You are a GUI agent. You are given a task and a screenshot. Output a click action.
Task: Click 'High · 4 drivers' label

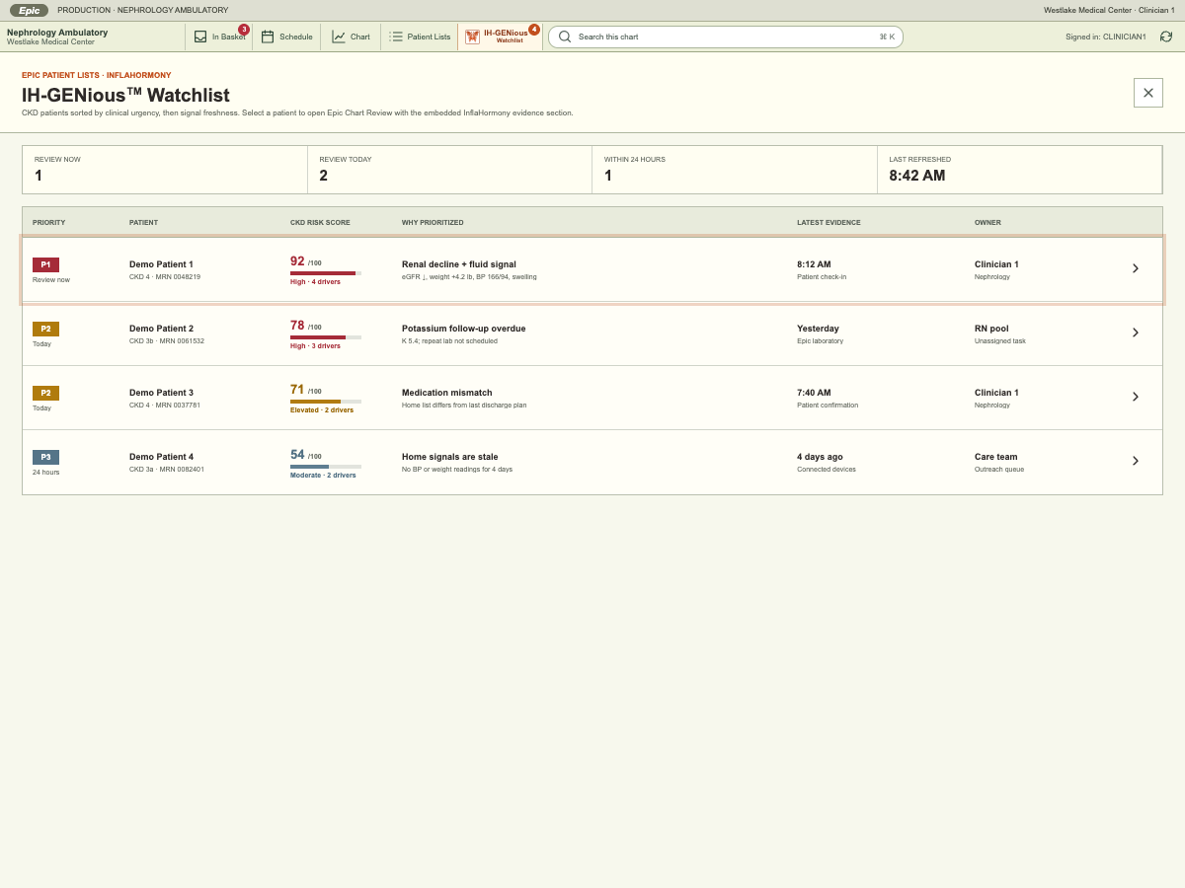(315, 282)
